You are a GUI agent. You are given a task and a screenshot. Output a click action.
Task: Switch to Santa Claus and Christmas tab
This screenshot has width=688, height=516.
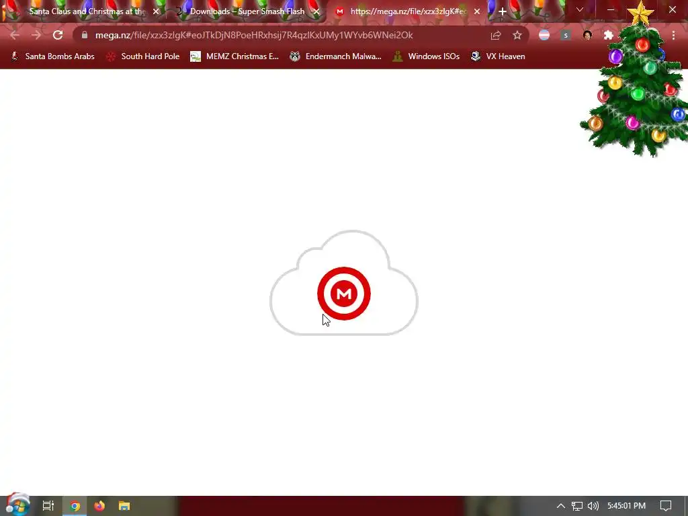[x=87, y=11]
